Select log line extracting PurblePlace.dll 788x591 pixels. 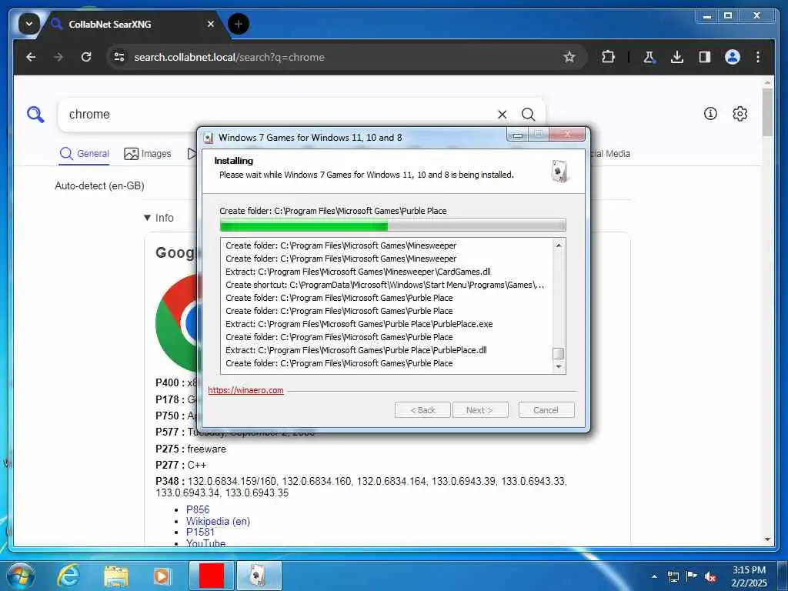coord(356,350)
